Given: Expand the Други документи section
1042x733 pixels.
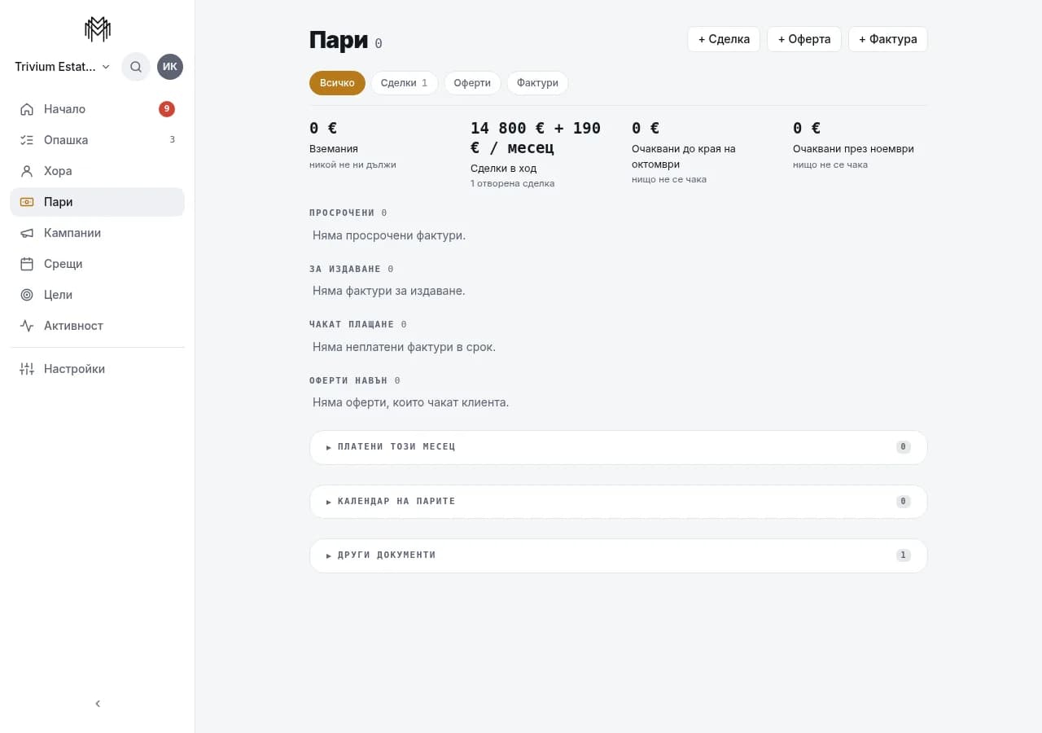Looking at the screenshot, I should coord(619,555).
